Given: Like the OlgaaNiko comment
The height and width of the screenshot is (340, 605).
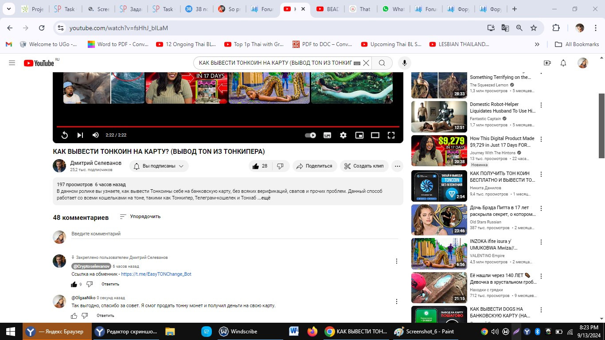Looking at the screenshot, I should pos(74,316).
